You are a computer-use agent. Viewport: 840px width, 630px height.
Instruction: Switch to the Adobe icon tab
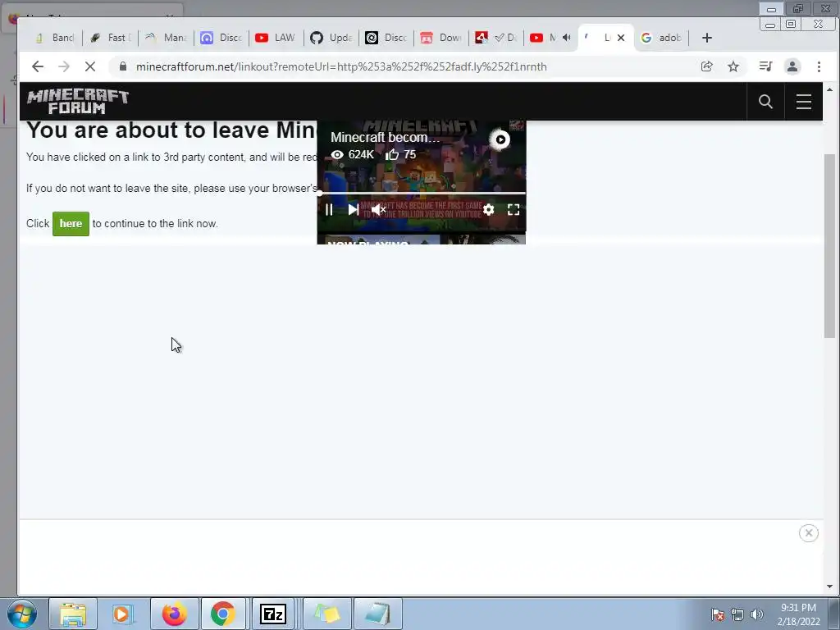[x=496, y=38]
